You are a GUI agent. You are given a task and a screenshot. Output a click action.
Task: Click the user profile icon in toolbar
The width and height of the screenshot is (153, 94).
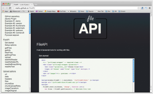(x=142, y=8)
